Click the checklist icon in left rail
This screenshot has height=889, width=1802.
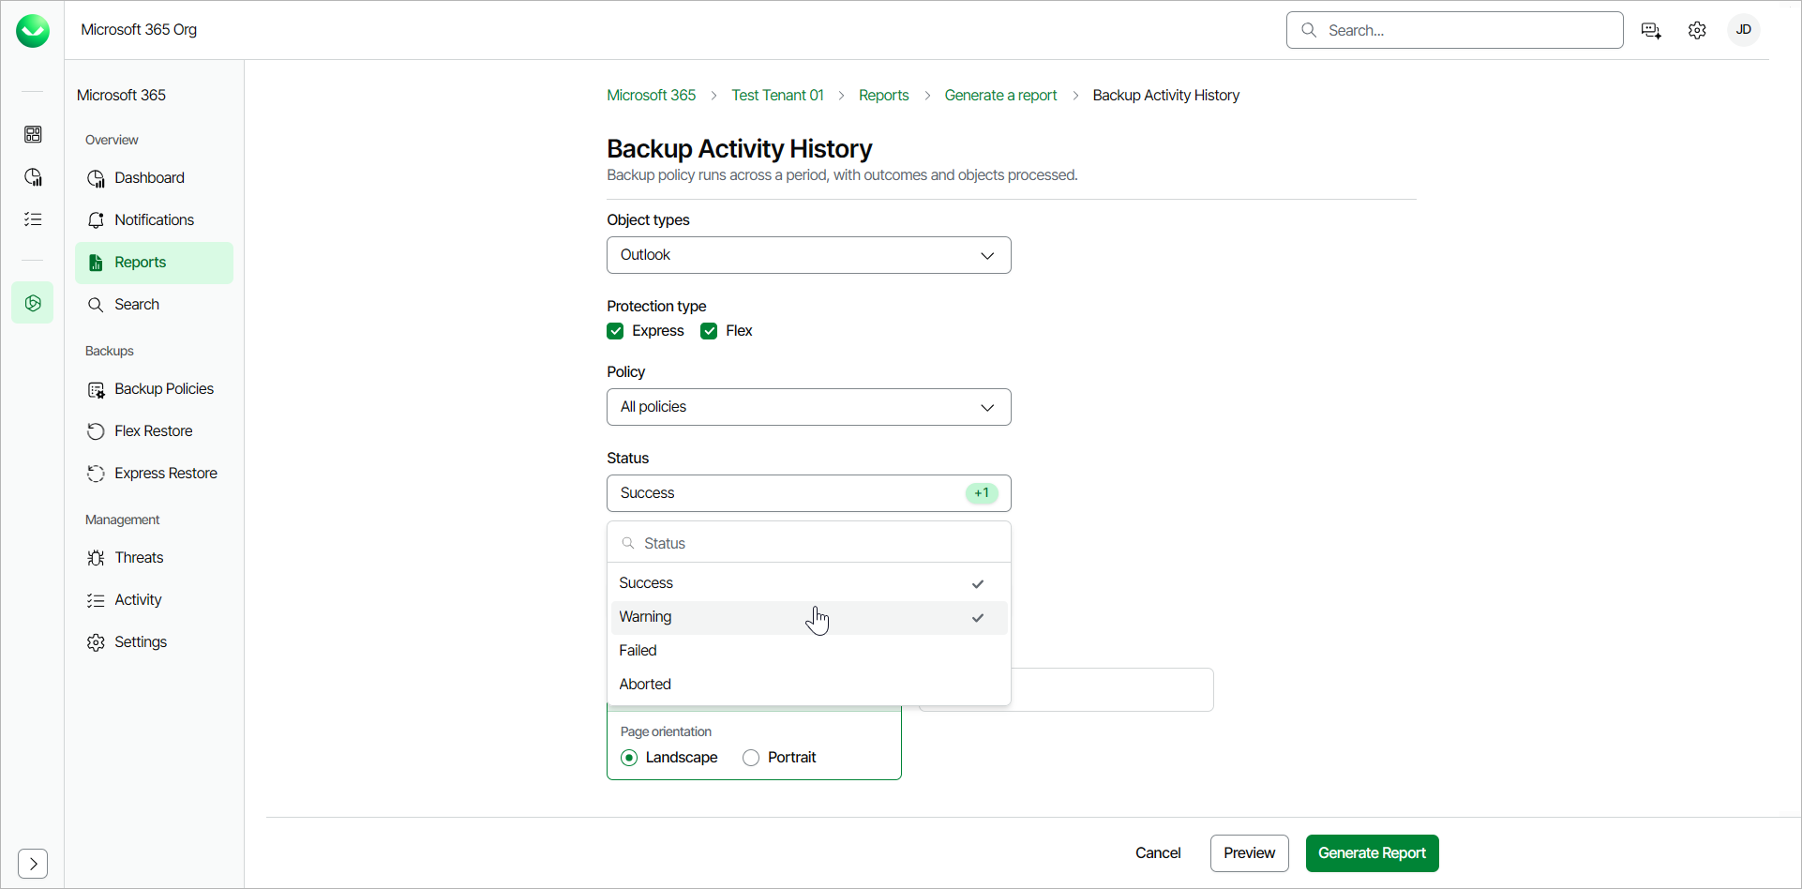[33, 219]
